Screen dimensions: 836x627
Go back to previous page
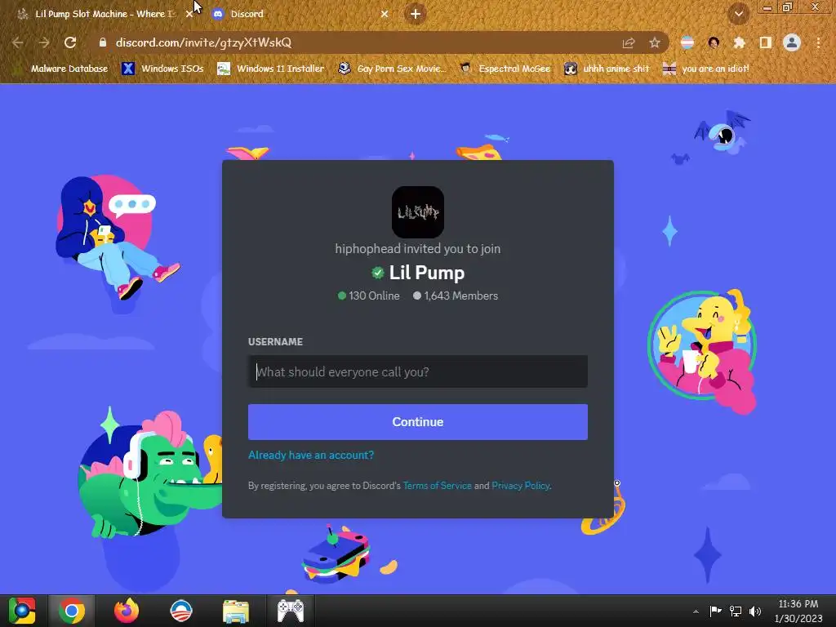tap(18, 42)
